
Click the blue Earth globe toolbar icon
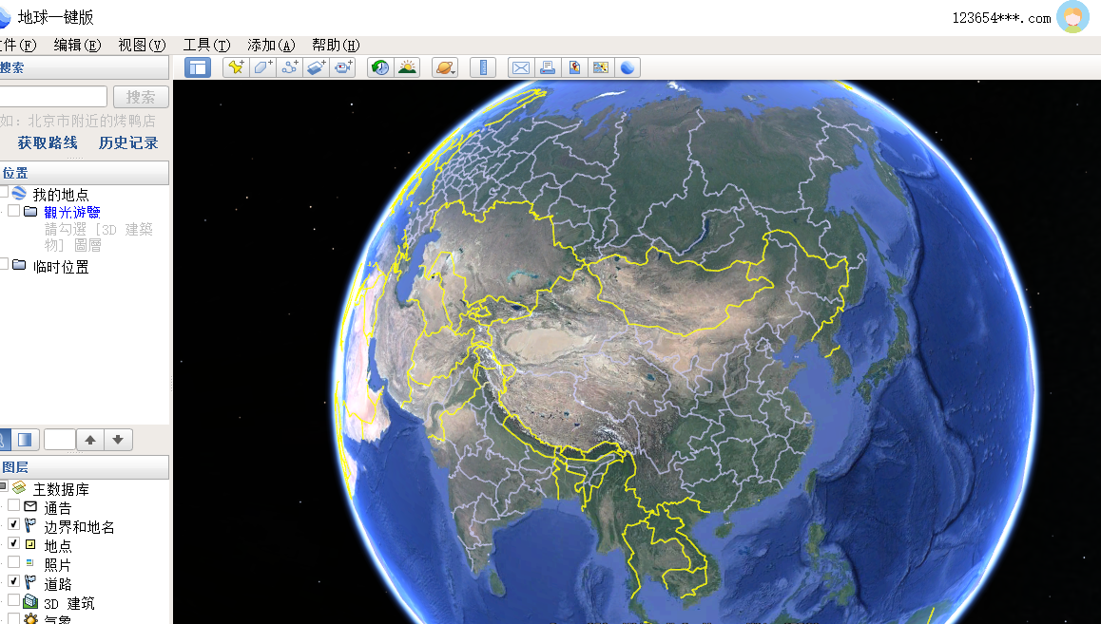tap(628, 67)
